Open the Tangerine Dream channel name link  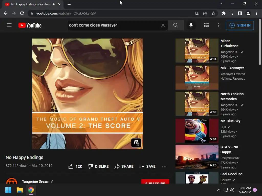(x=36, y=181)
